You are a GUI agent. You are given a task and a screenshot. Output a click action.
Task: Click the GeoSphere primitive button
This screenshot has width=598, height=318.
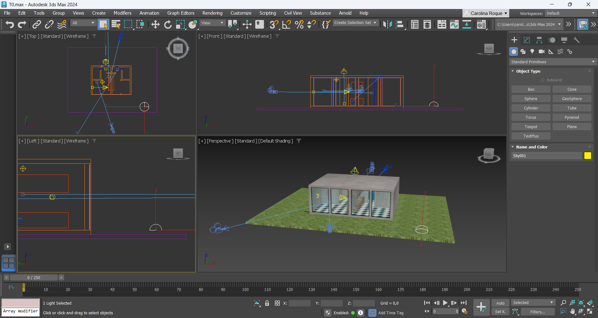(572, 99)
